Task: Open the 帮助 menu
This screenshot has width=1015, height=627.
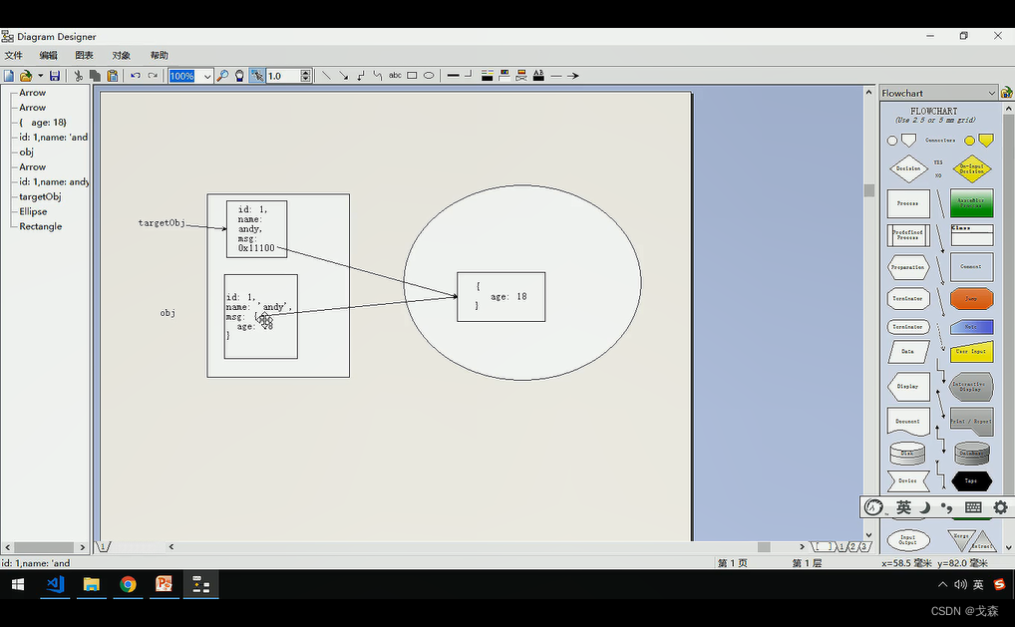Action: (x=160, y=56)
